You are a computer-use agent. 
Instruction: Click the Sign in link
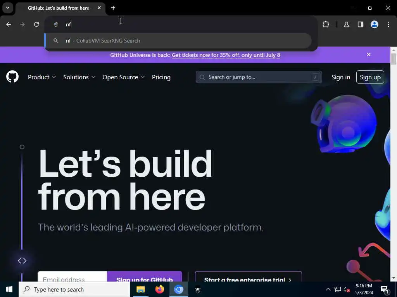341,77
